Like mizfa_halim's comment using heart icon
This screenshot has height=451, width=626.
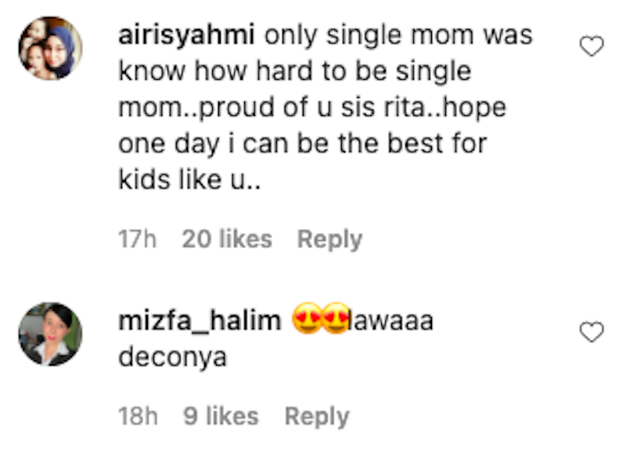[x=592, y=333]
